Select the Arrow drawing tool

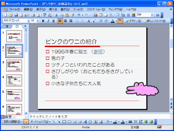59,122
